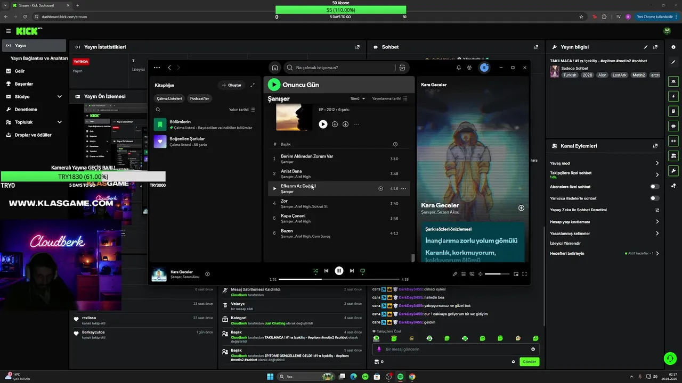
Task: Open Beğenilen Şarkılar playlist
Action: (205, 141)
